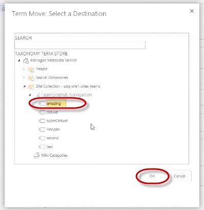Click the tag icon next to amazing
The image size is (204, 210).
42,103
